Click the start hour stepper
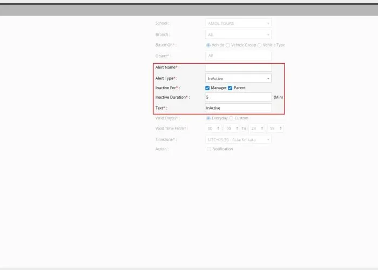 point(213,129)
